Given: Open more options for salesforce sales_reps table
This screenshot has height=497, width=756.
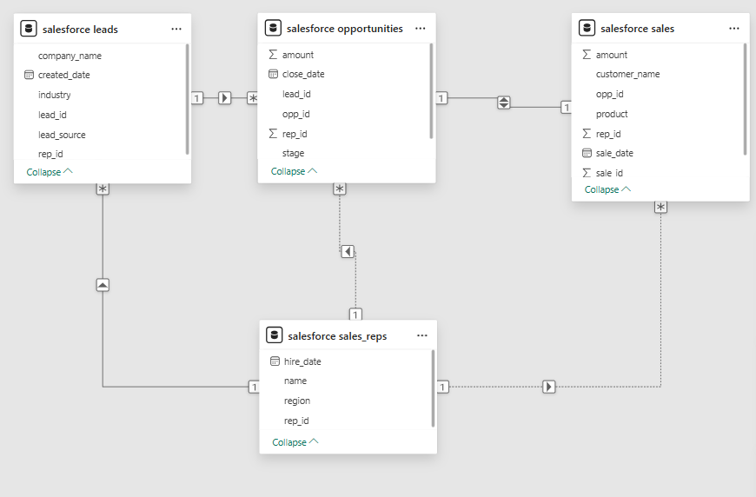Looking at the screenshot, I should point(422,335).
